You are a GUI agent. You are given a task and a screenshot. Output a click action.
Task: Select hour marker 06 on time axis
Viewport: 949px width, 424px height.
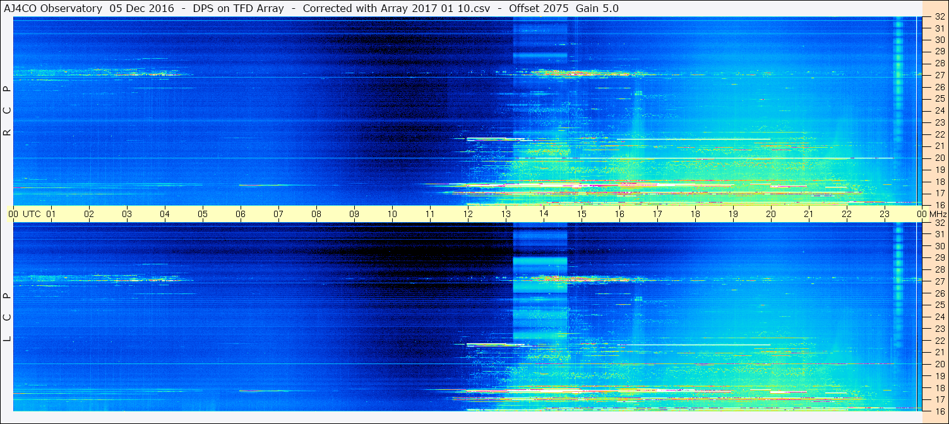(x=241, y=214)
